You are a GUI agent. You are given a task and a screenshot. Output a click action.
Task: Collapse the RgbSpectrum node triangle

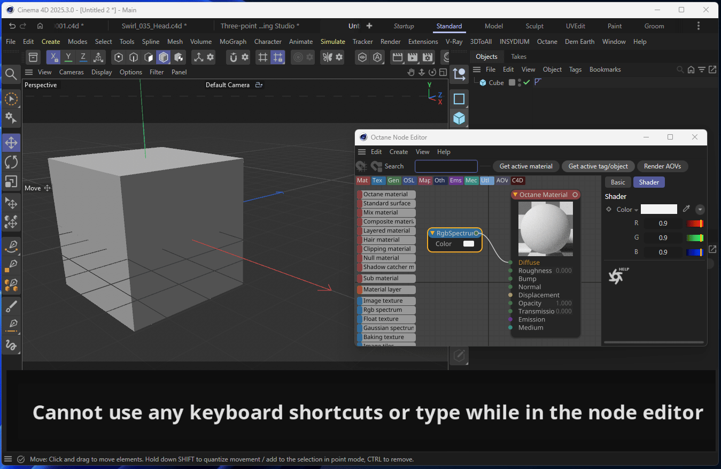(432, 233)
